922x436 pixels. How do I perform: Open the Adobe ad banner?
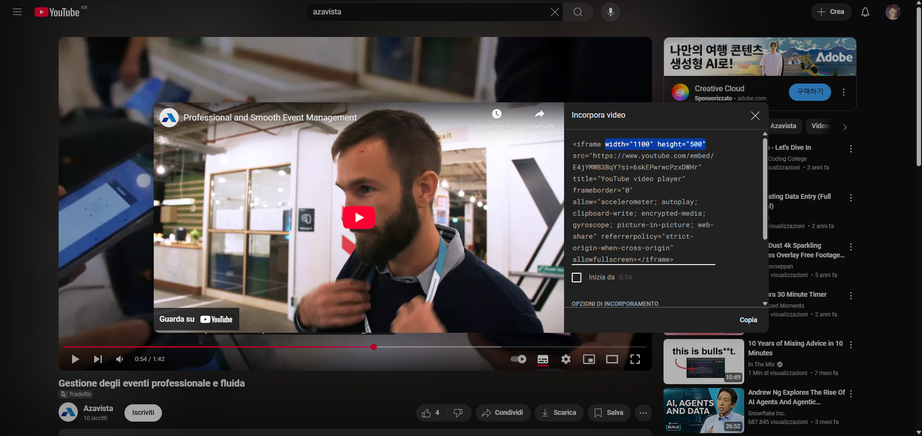click(760, 57)
